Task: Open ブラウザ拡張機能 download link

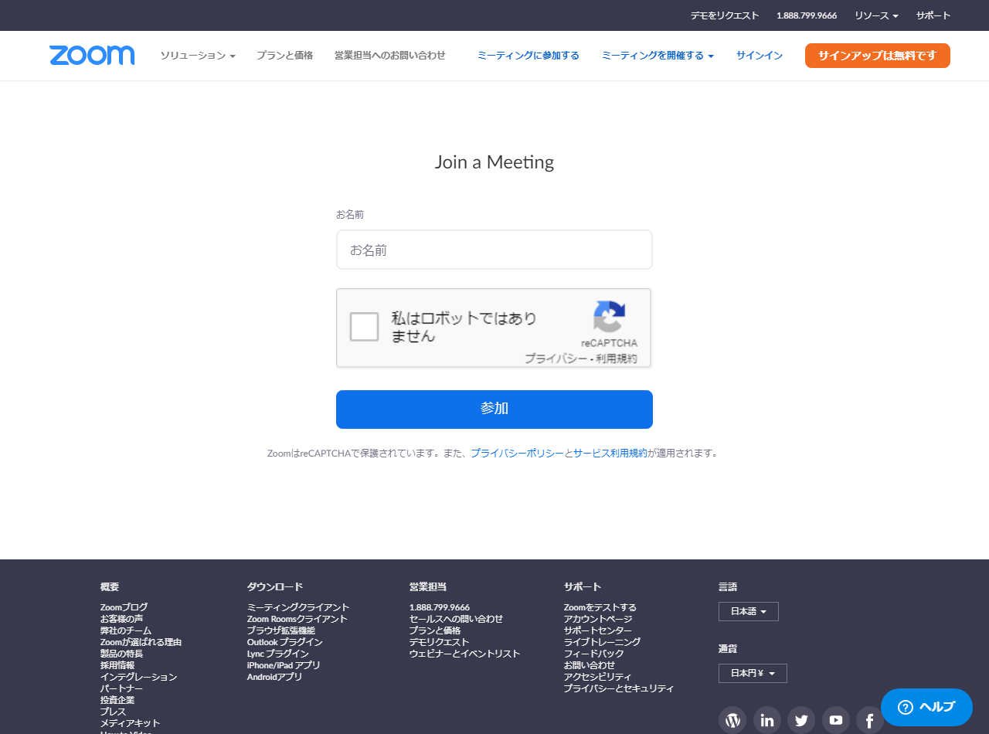Action: tap(280, 630)
